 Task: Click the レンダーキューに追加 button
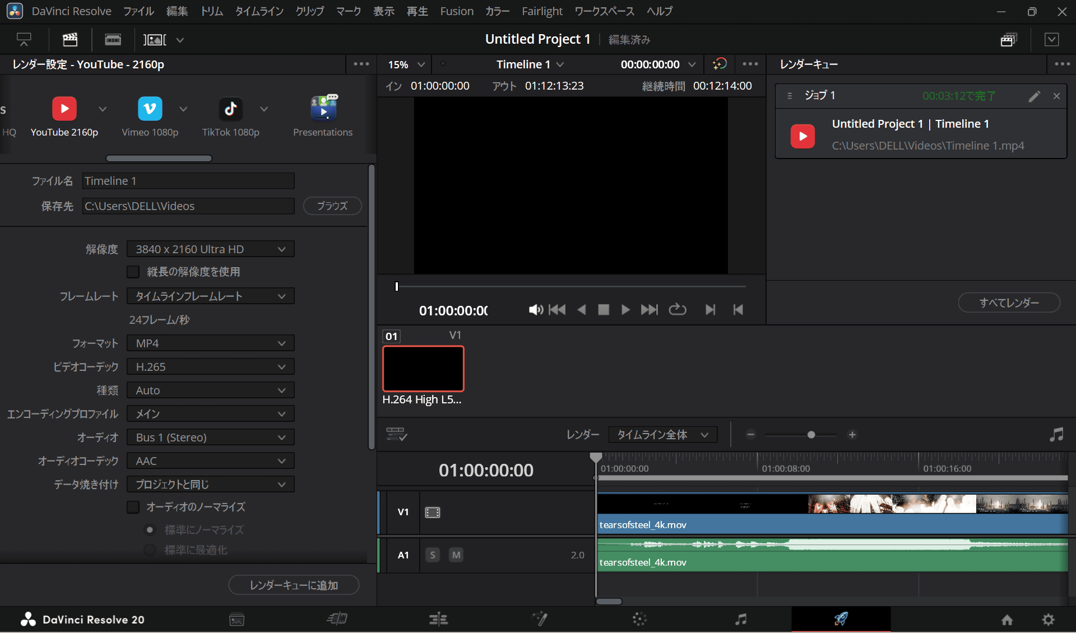coord(294,585)
